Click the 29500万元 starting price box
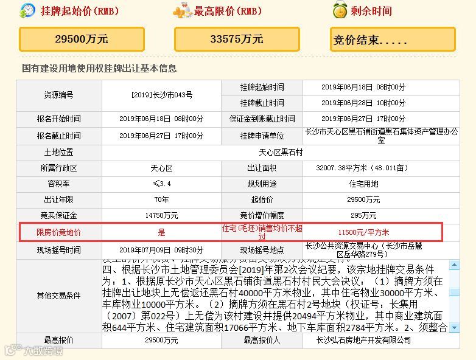The width and height of the screenshot is (476, 360). click(x=82, y=39)
